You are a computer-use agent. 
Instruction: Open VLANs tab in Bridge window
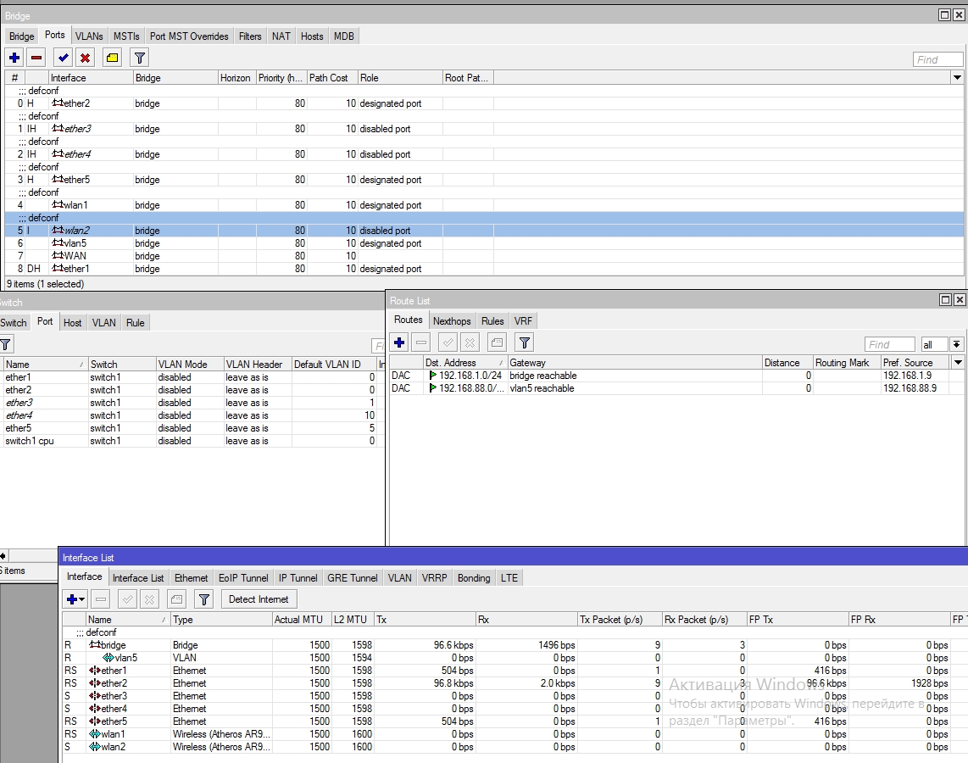[x=89, y=36]
